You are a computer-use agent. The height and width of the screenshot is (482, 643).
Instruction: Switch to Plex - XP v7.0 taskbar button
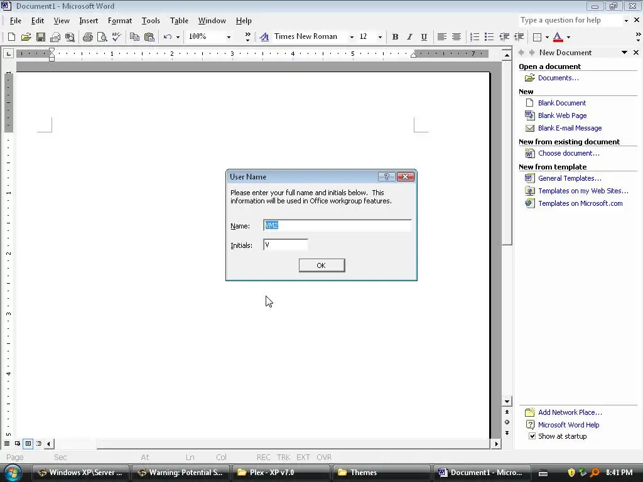click(x=281, y=473)
